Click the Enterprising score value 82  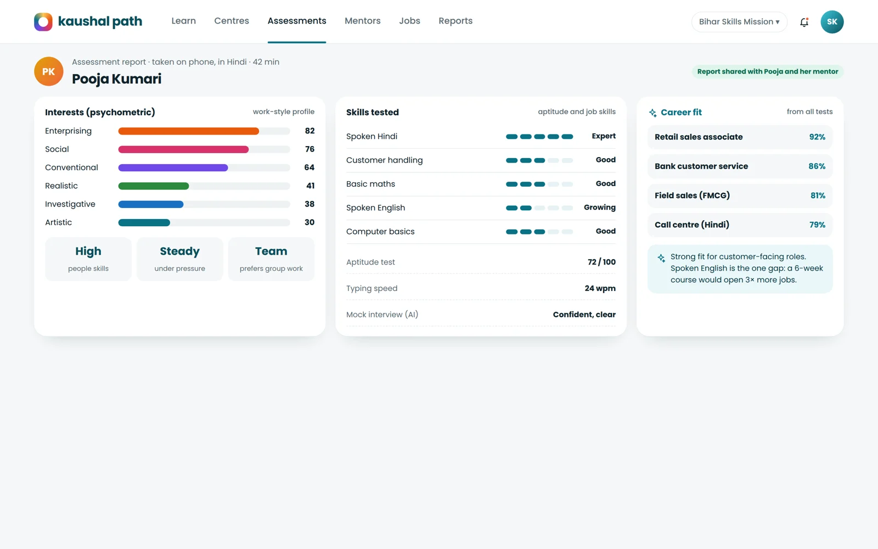point(310,131)
